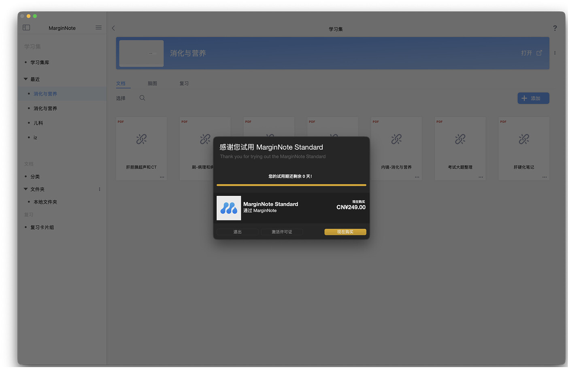Click 打开 to open the study set
Screen dimensions: 583x388
point(526,53)
